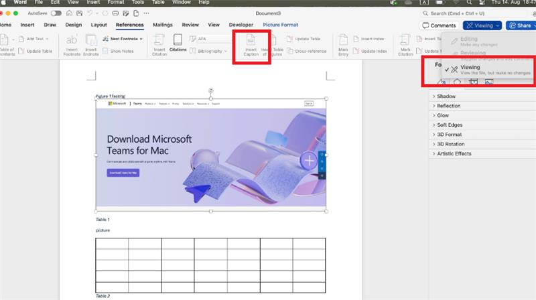This screenshot has width=536, height=300.
Task: Select the Editing mode option in dropdown
Action: [488, 41]
